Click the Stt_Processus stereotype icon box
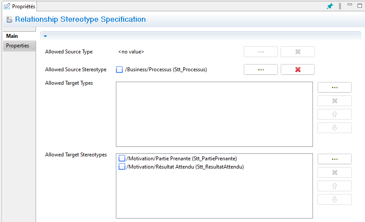 [x=119, y=70]
